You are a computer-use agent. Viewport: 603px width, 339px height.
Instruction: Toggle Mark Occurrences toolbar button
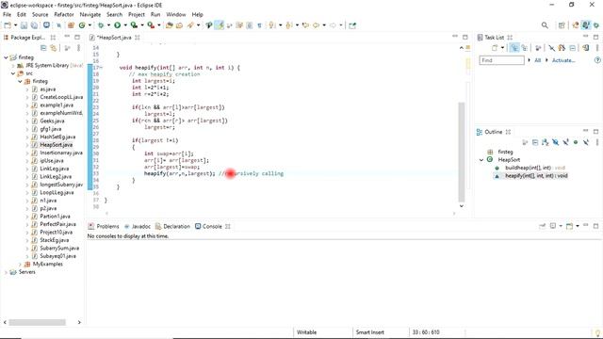point(220,25)
